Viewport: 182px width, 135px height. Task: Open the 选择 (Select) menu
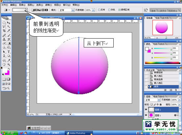tap(39, 5)
